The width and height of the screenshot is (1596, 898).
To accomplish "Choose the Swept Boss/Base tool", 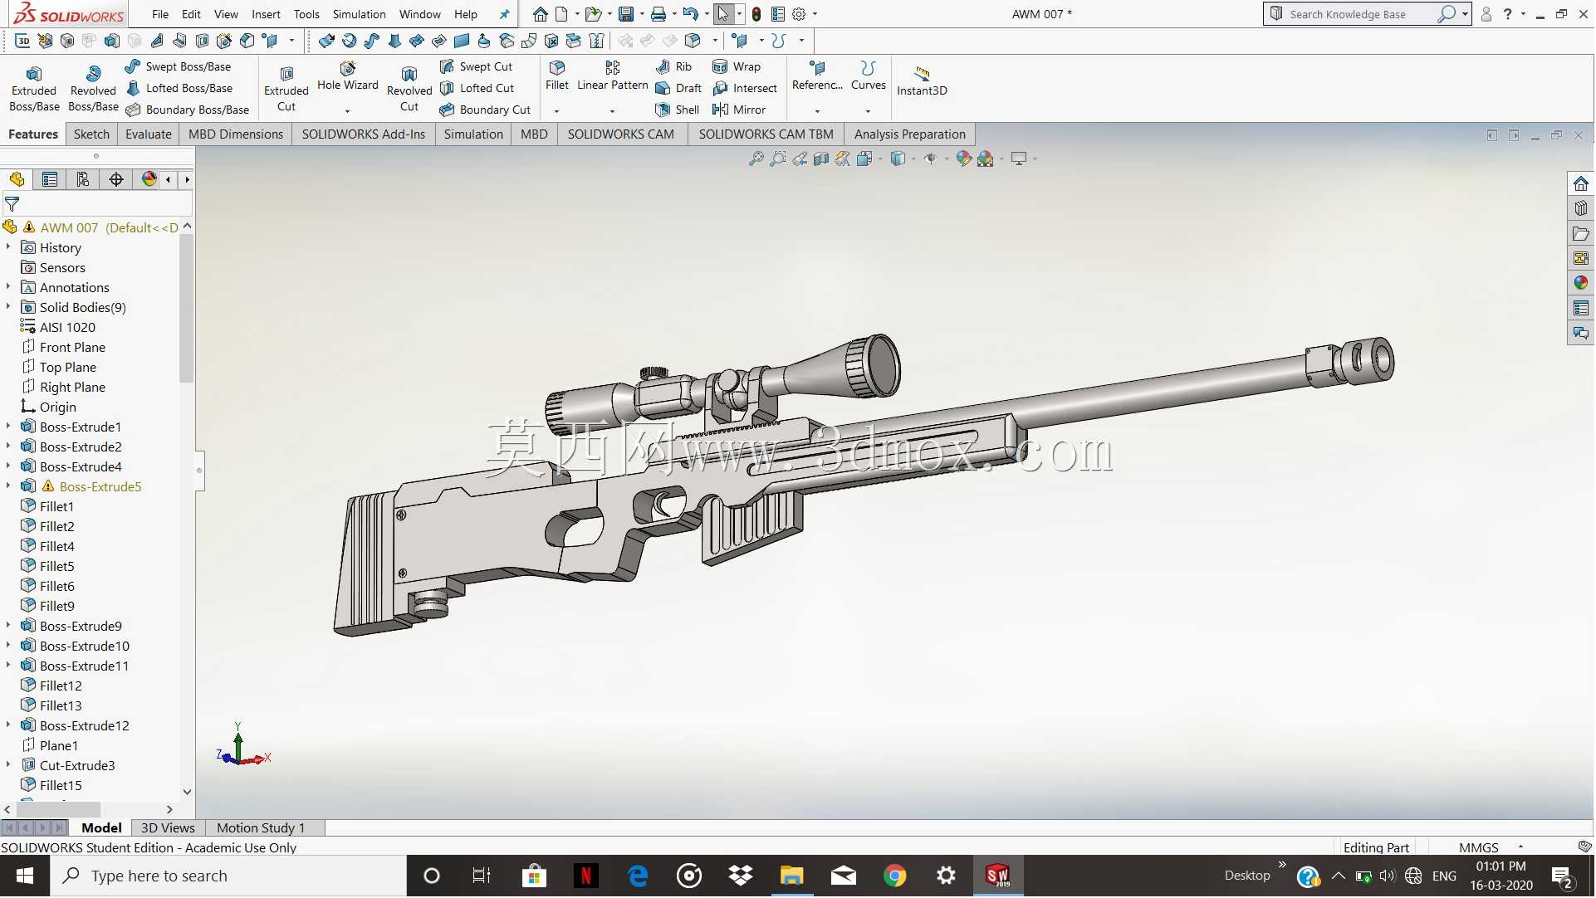I will [x=178, y=66].
